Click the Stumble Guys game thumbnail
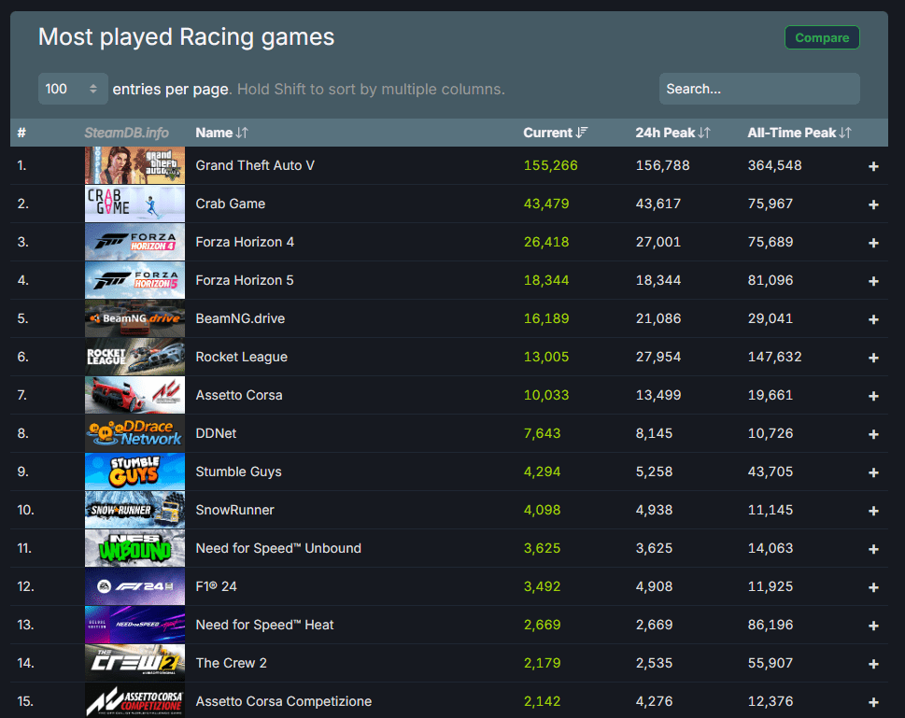Screen dimensions: 905x718 click(x=134, y=472)
